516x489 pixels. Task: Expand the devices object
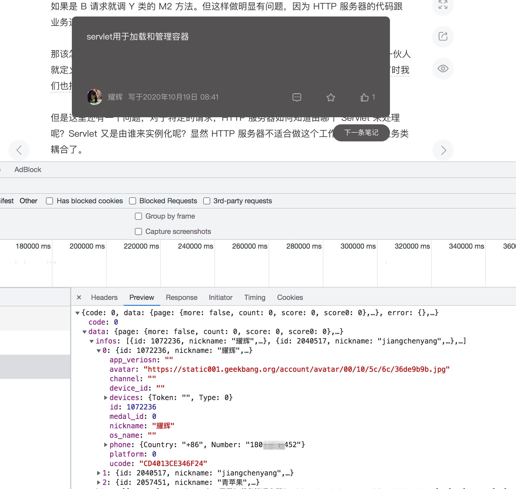pyautogui.click(x=106, y=398)
